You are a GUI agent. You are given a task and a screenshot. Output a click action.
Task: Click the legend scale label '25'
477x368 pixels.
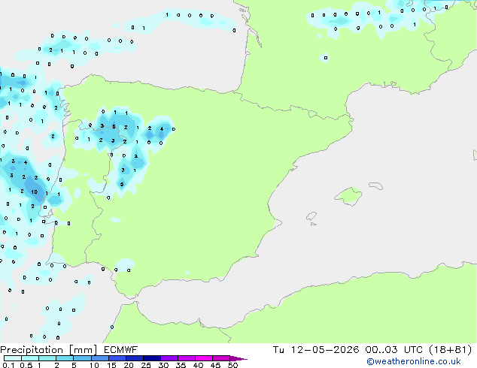click(146, 365)
